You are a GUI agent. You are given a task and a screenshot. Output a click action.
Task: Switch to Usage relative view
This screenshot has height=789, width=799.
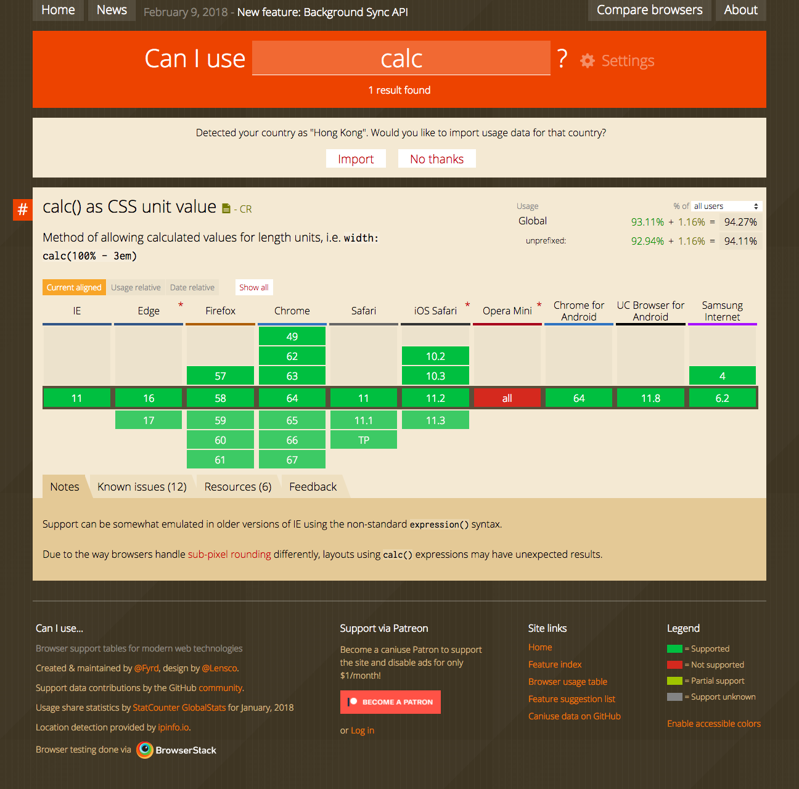(136, 287)
